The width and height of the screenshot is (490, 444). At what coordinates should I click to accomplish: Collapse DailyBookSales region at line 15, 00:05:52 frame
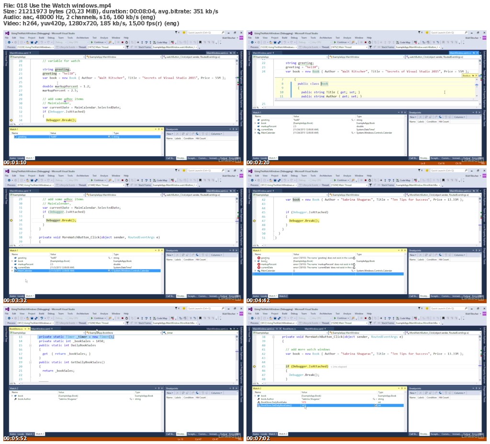30,345
